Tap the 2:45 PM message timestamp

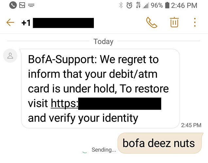click(191, 125)
